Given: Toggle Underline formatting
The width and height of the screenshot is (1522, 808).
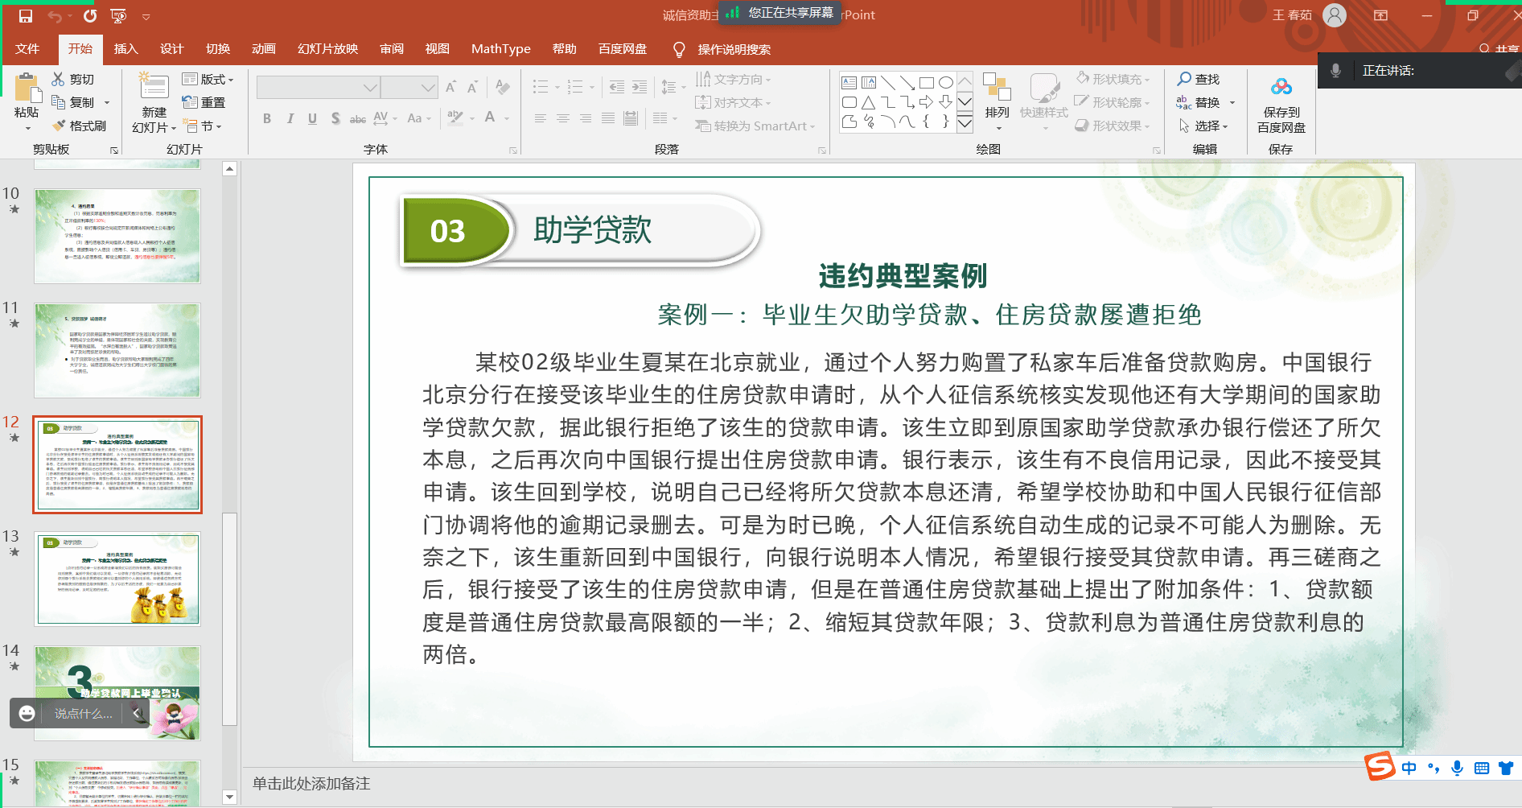Looking at the screenshot, I should [312, 118].
